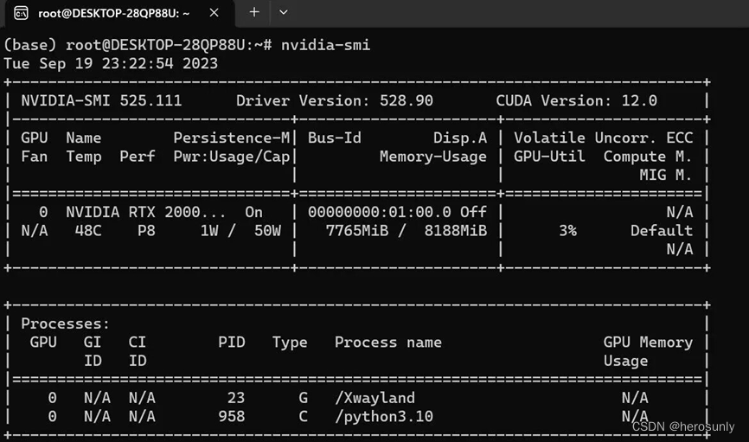Click the Driver Version 528.90 text
The image size is (749, 442).
(x=334, y=100)
